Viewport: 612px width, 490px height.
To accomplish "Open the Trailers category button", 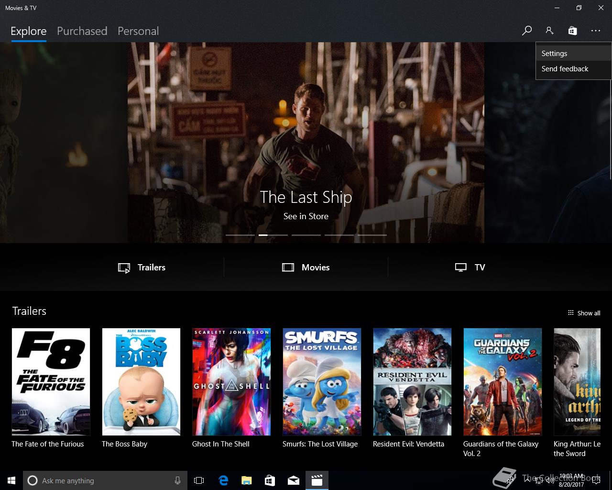I will tap(142, 267).
